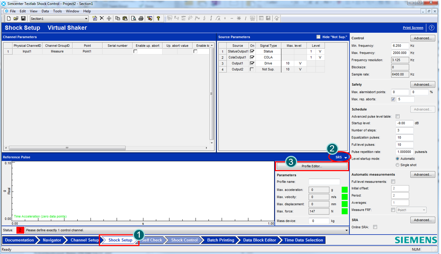Click the Print printer icon in toolbar
Viewport: 441px width, 254px height.
pos(141,18)
